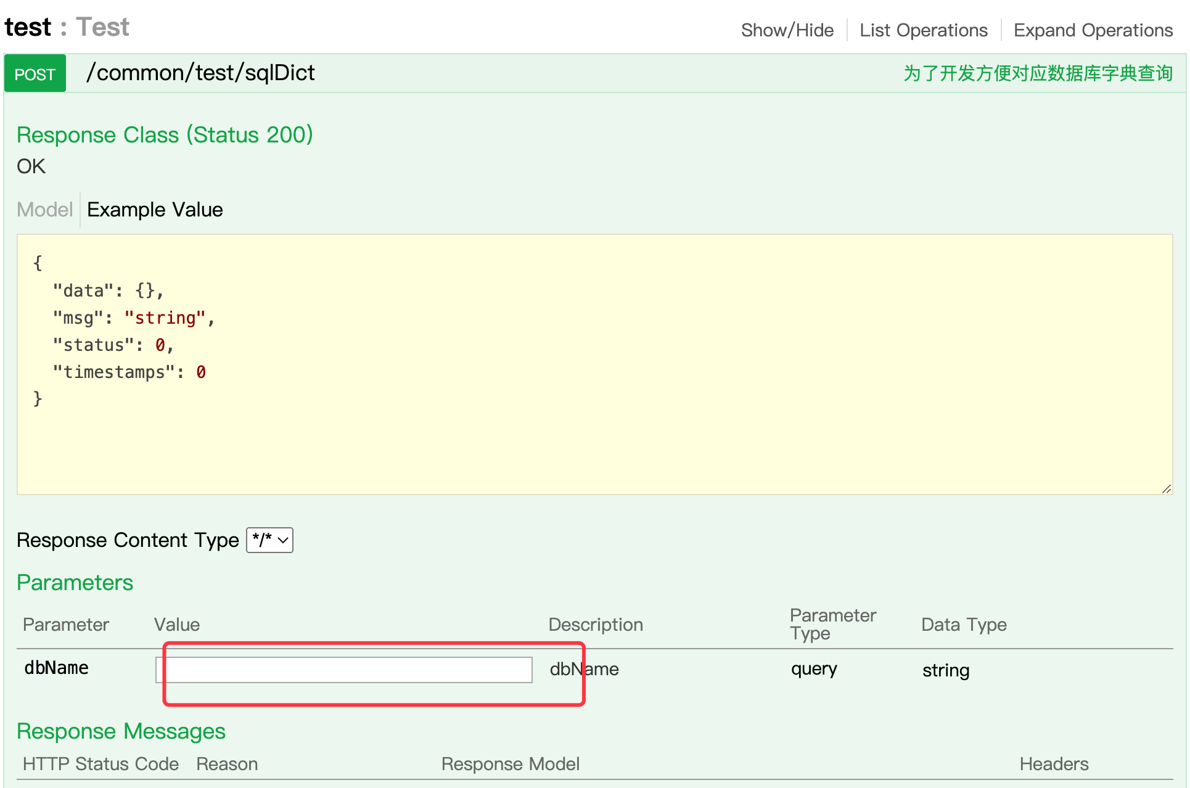Click the dbName value input field
Image resolution: width=1190 pixels, height=788 pixels.
(344, 670)
